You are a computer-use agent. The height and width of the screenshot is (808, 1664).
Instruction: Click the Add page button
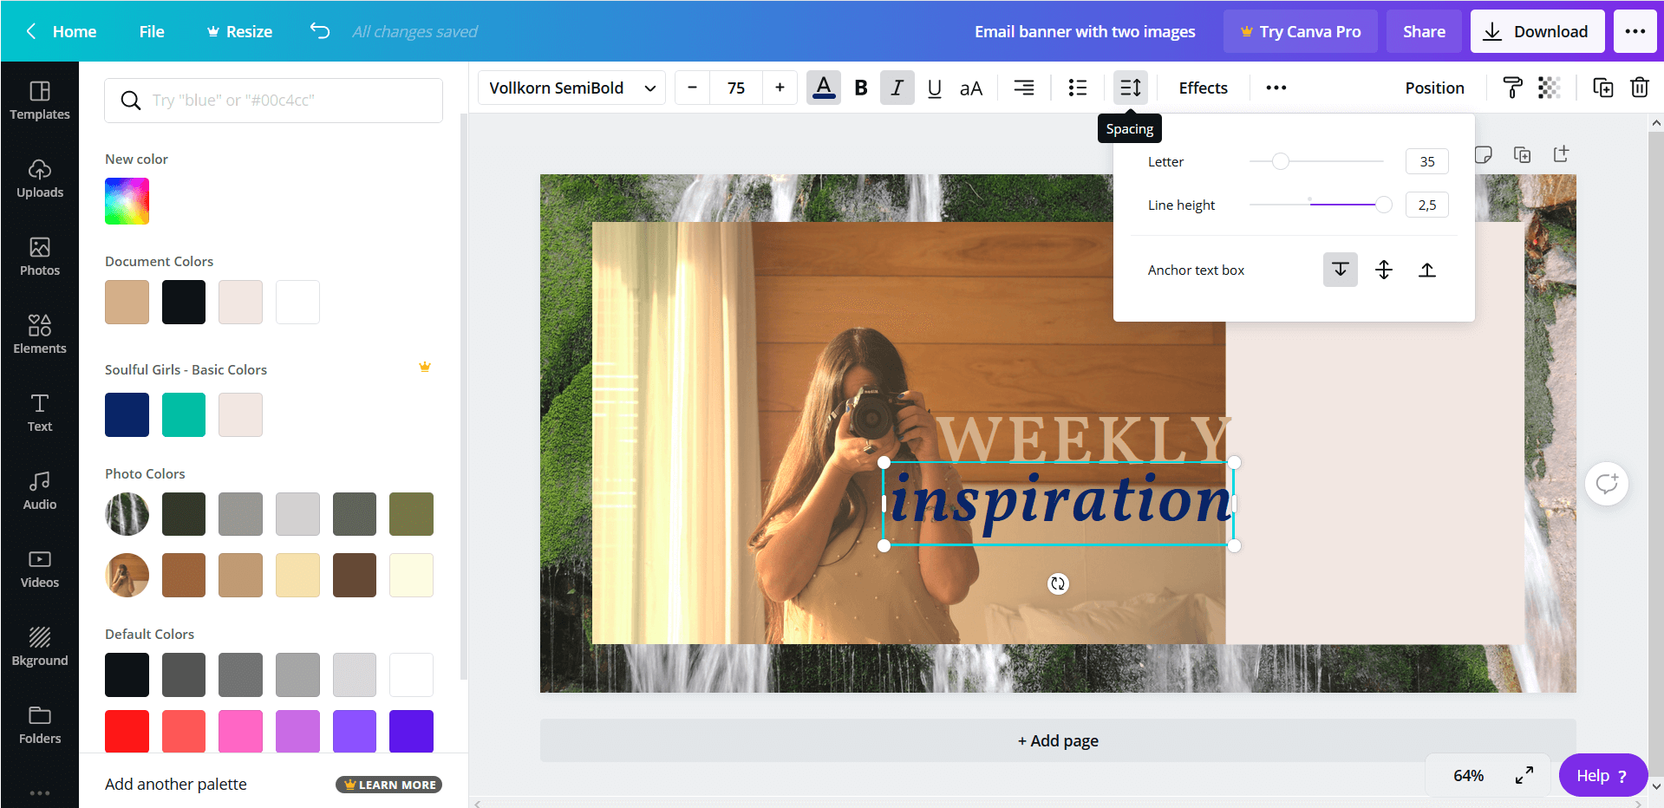tap(1057, 740)
